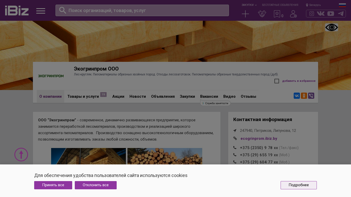Click the scroll-to-top arrow button

click(x=21, y=154)
